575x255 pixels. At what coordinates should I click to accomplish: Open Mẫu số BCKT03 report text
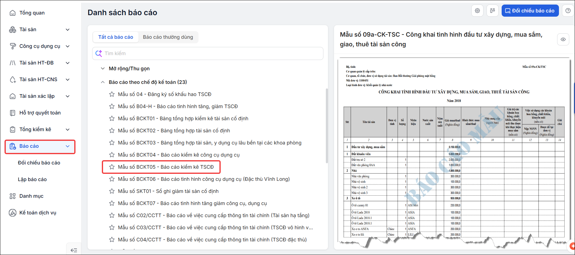tap(210, 143)
